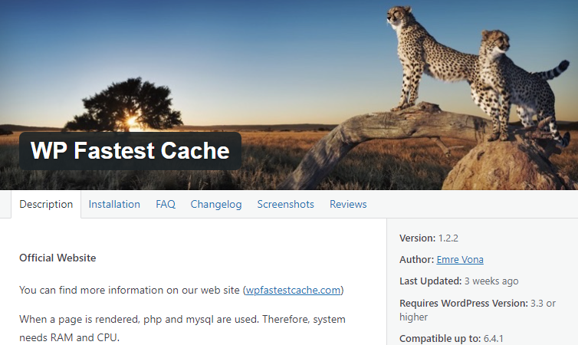Open the Emre Vona author link

pos(460,259)
